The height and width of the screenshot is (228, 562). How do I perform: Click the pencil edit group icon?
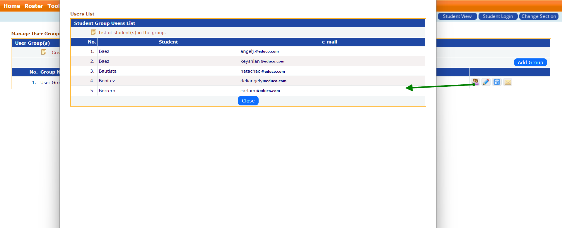coord(486,82)
